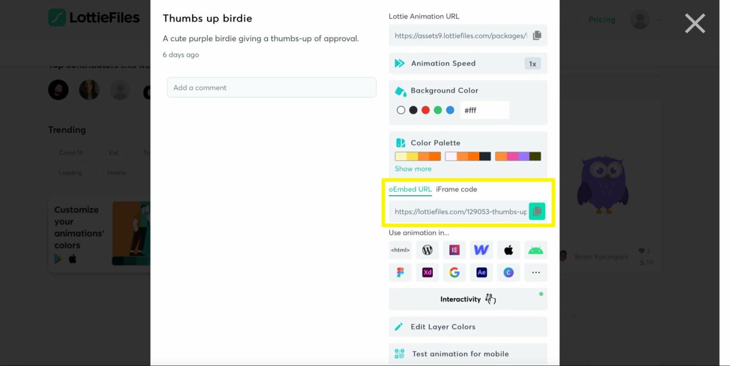
Task: Select the red background color circle
Action: point(425,110)
